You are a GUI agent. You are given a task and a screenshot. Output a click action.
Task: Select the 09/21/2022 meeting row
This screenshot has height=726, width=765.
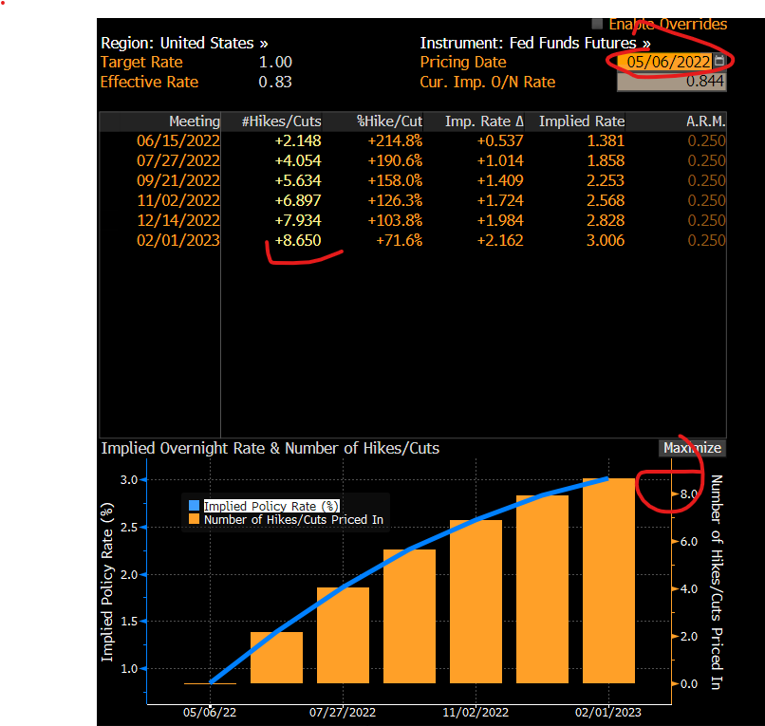(412, 181)
